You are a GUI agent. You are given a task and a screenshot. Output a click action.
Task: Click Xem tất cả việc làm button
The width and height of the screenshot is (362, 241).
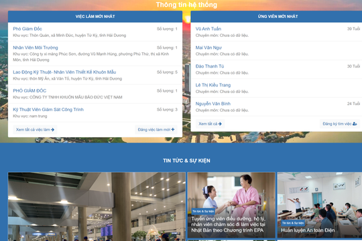click(35, 130)
